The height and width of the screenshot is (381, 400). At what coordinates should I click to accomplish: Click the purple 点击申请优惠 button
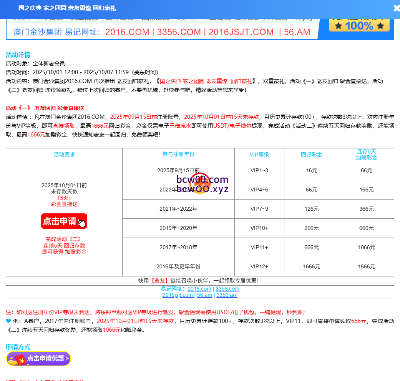[x=38, y=359]
